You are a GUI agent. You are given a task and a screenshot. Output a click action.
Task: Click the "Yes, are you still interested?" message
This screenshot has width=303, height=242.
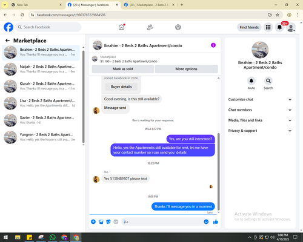(190, 139)
